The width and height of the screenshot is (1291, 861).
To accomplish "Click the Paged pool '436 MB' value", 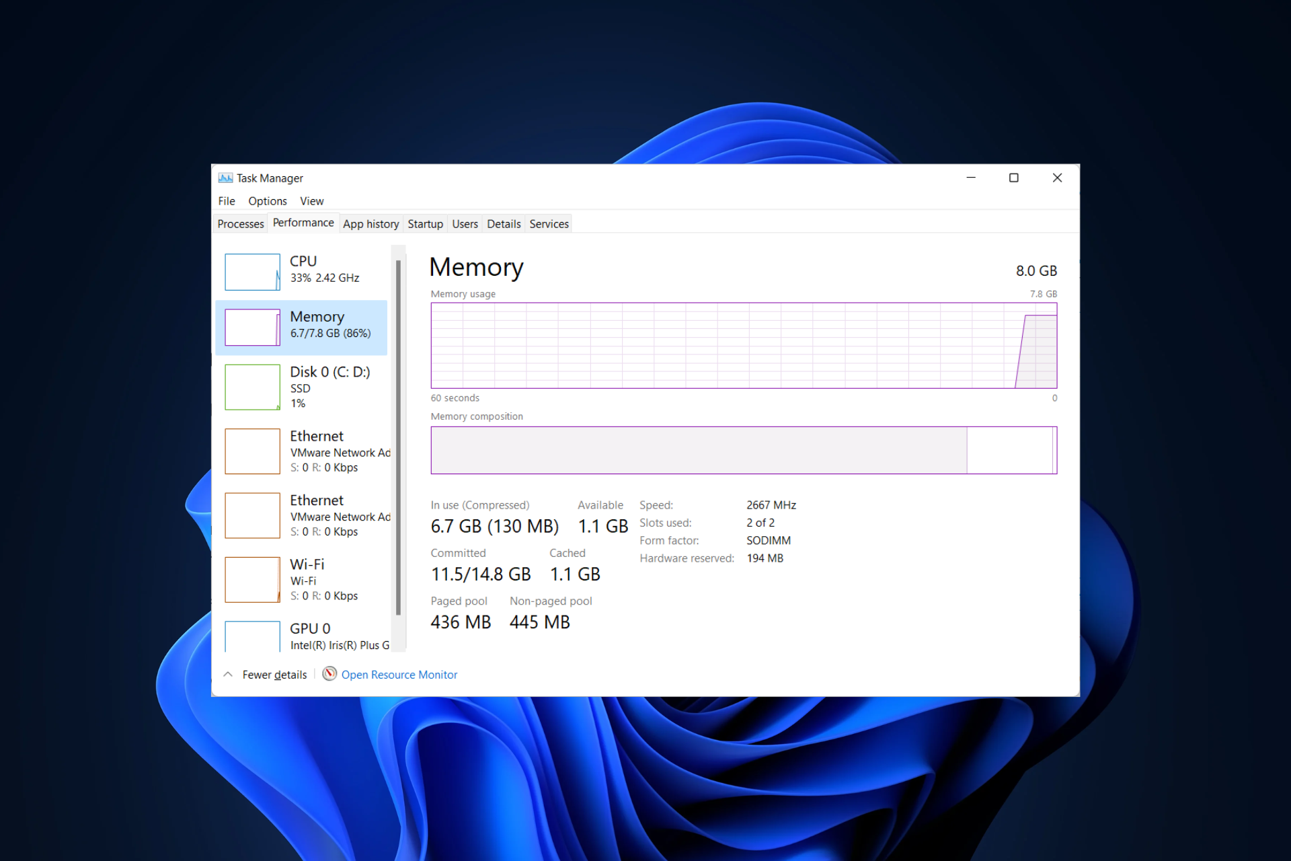I will pos(461,622).
